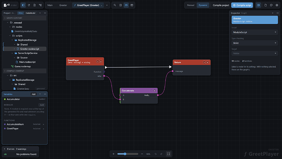
Task: Click the Return node message input port
Action: click(172, 71)
